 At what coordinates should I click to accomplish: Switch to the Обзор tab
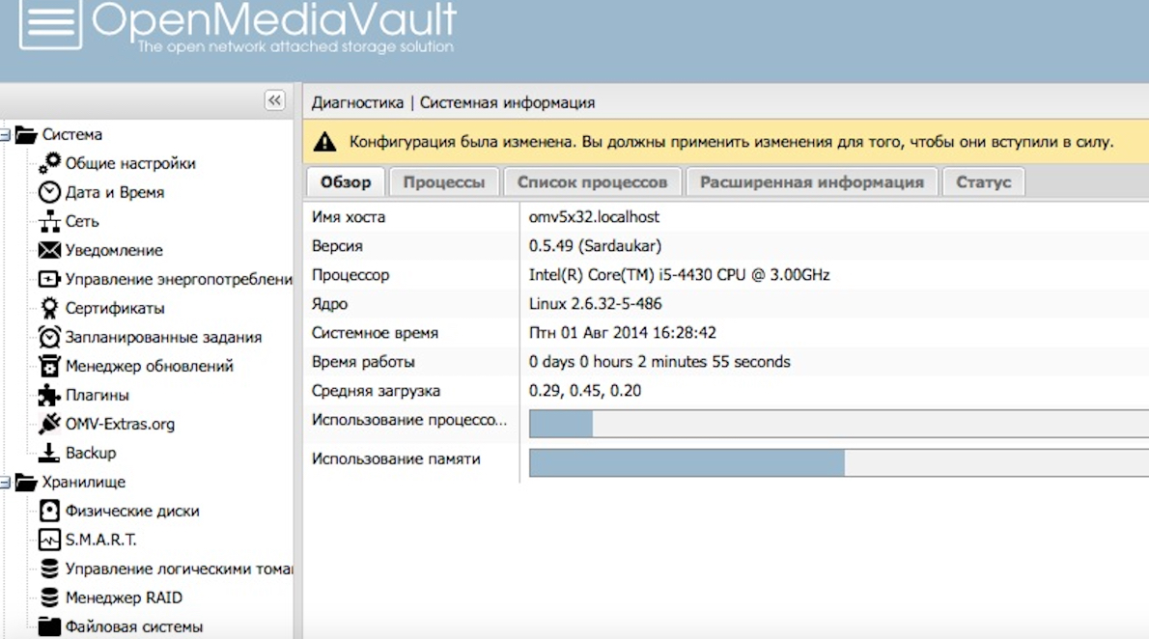pos(345,182)
